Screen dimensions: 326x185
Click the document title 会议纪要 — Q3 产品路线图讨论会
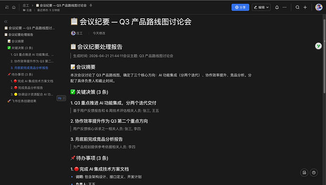tap(135, 22)
